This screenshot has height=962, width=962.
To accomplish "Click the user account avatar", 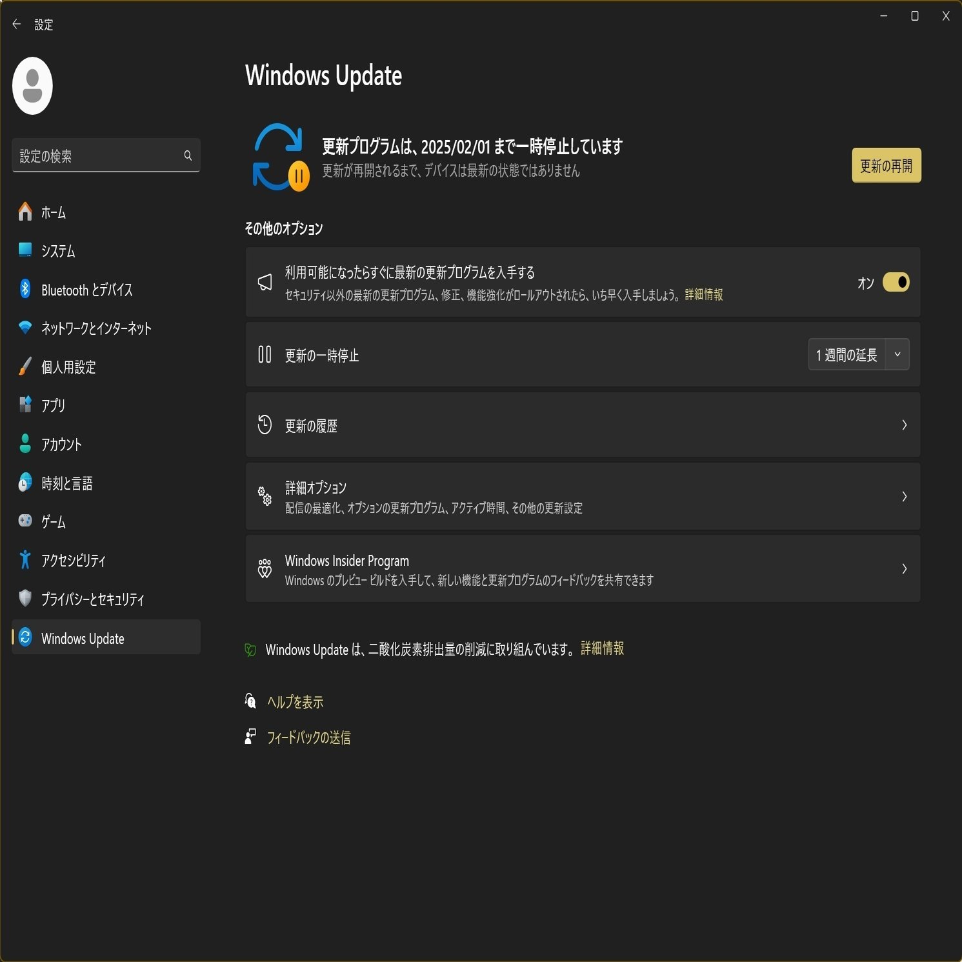I will point(32,85).
